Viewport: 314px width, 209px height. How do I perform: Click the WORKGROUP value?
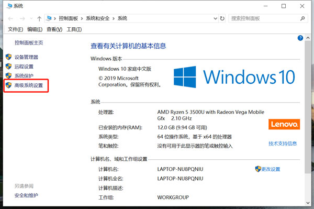click(x=173, y=197)
